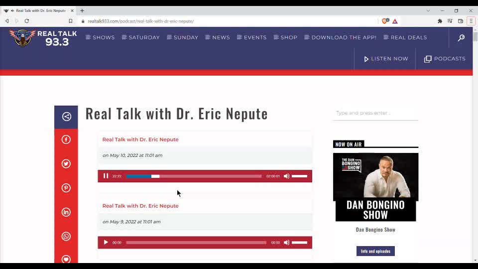Click the NOW ON AIR heading
Screen dimensions: 478x269
[349, 144]
